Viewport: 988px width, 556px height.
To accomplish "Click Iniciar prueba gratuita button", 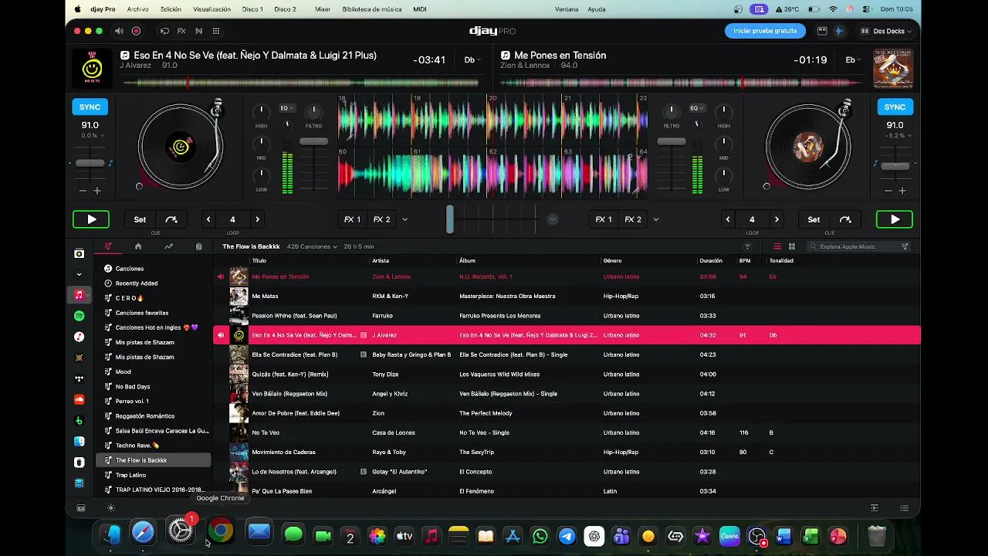I will [765, 31].
